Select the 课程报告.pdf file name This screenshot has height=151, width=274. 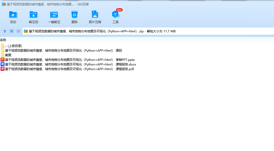tap(70, 69)
